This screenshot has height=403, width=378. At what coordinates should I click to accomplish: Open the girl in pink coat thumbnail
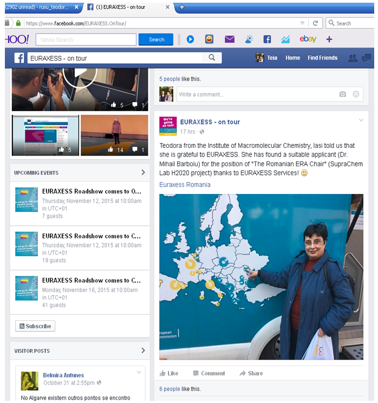114,135
